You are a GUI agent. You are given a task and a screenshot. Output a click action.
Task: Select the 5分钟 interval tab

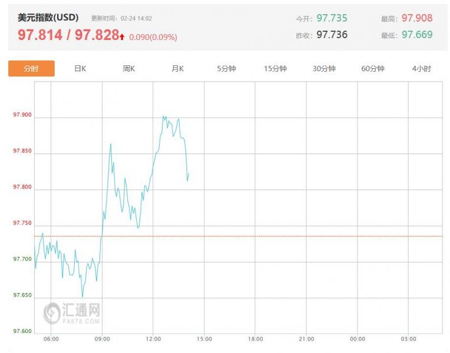[x=226, y=68]
